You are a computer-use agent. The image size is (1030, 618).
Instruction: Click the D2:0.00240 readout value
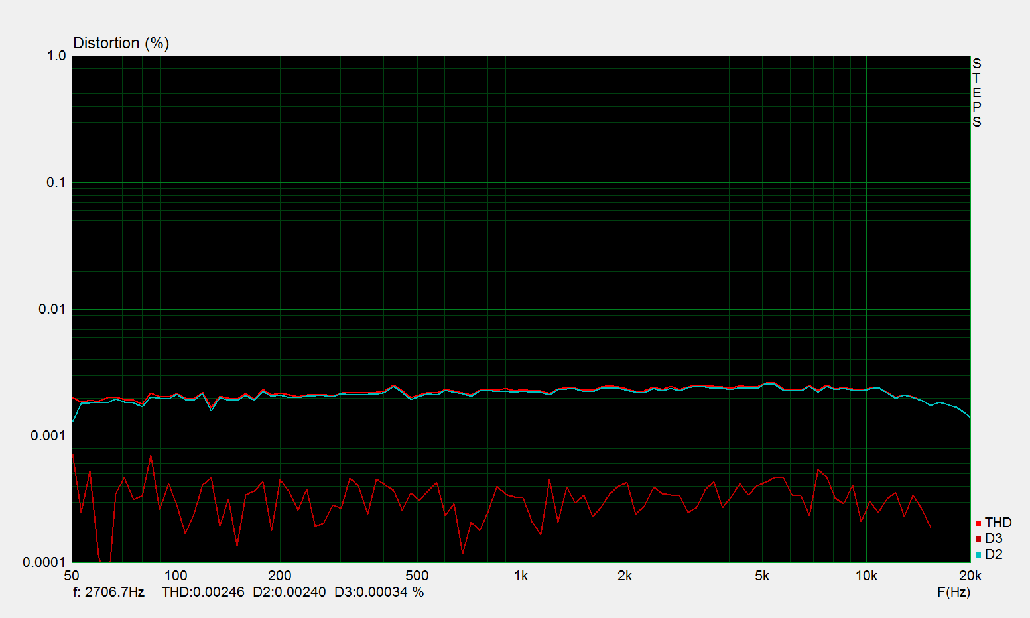coord(289,592)
